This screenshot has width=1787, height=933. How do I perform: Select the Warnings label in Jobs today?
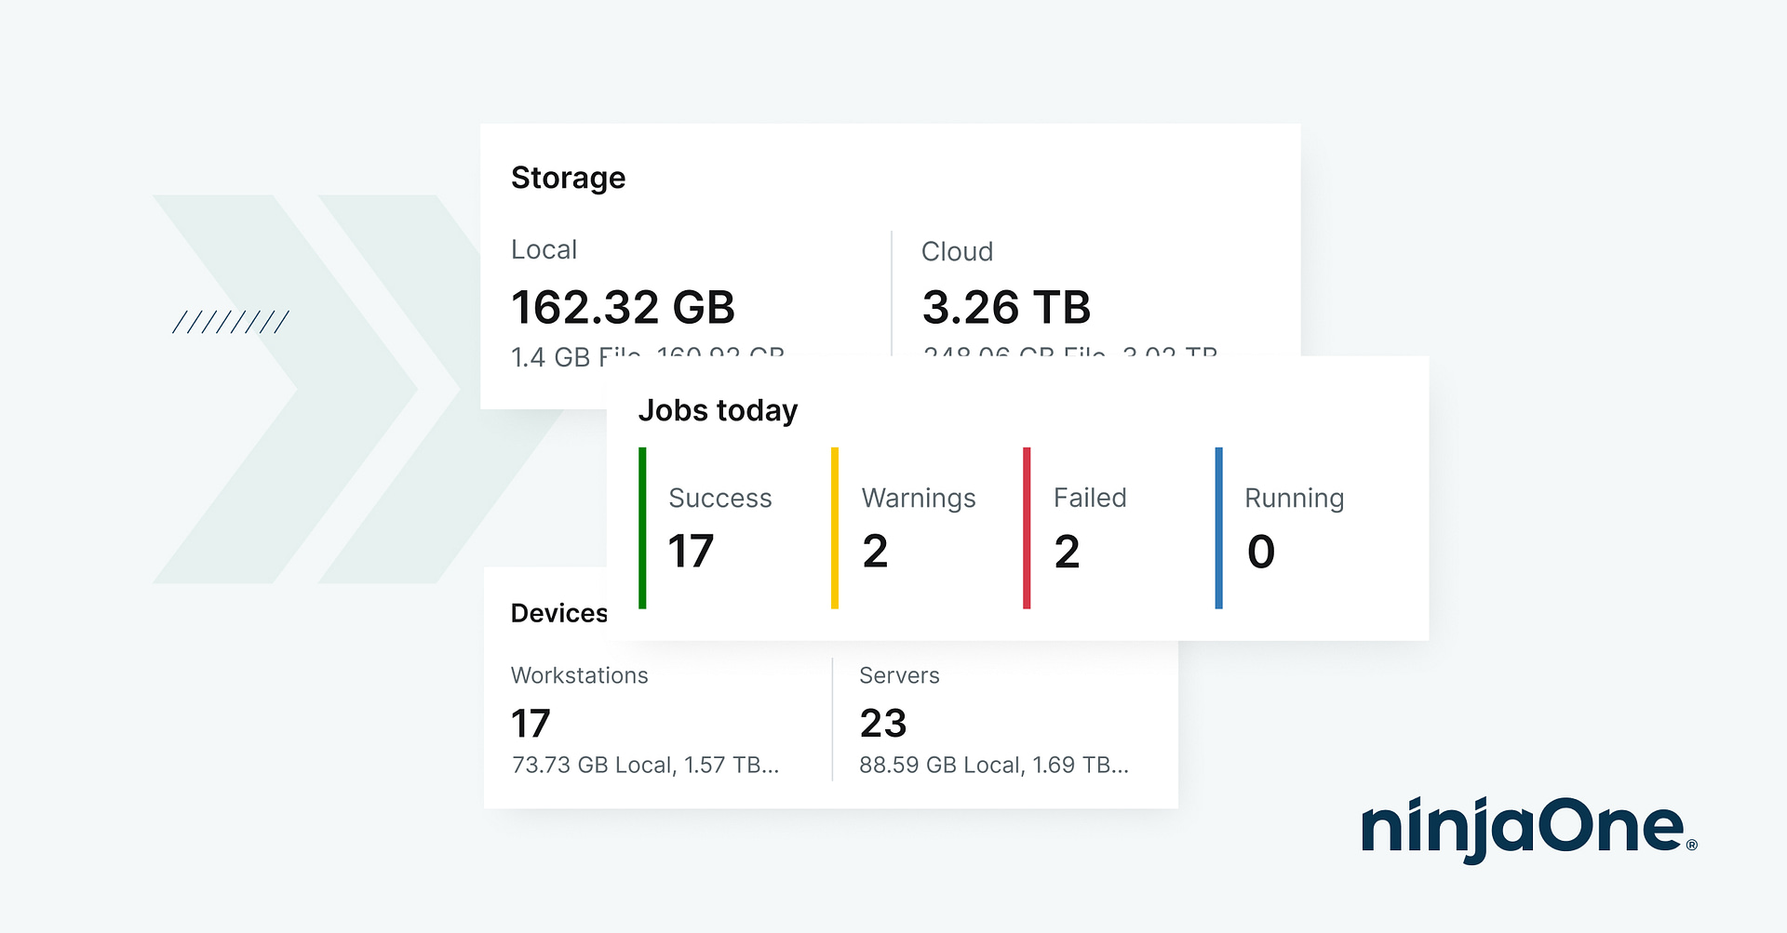click(919, 499)
